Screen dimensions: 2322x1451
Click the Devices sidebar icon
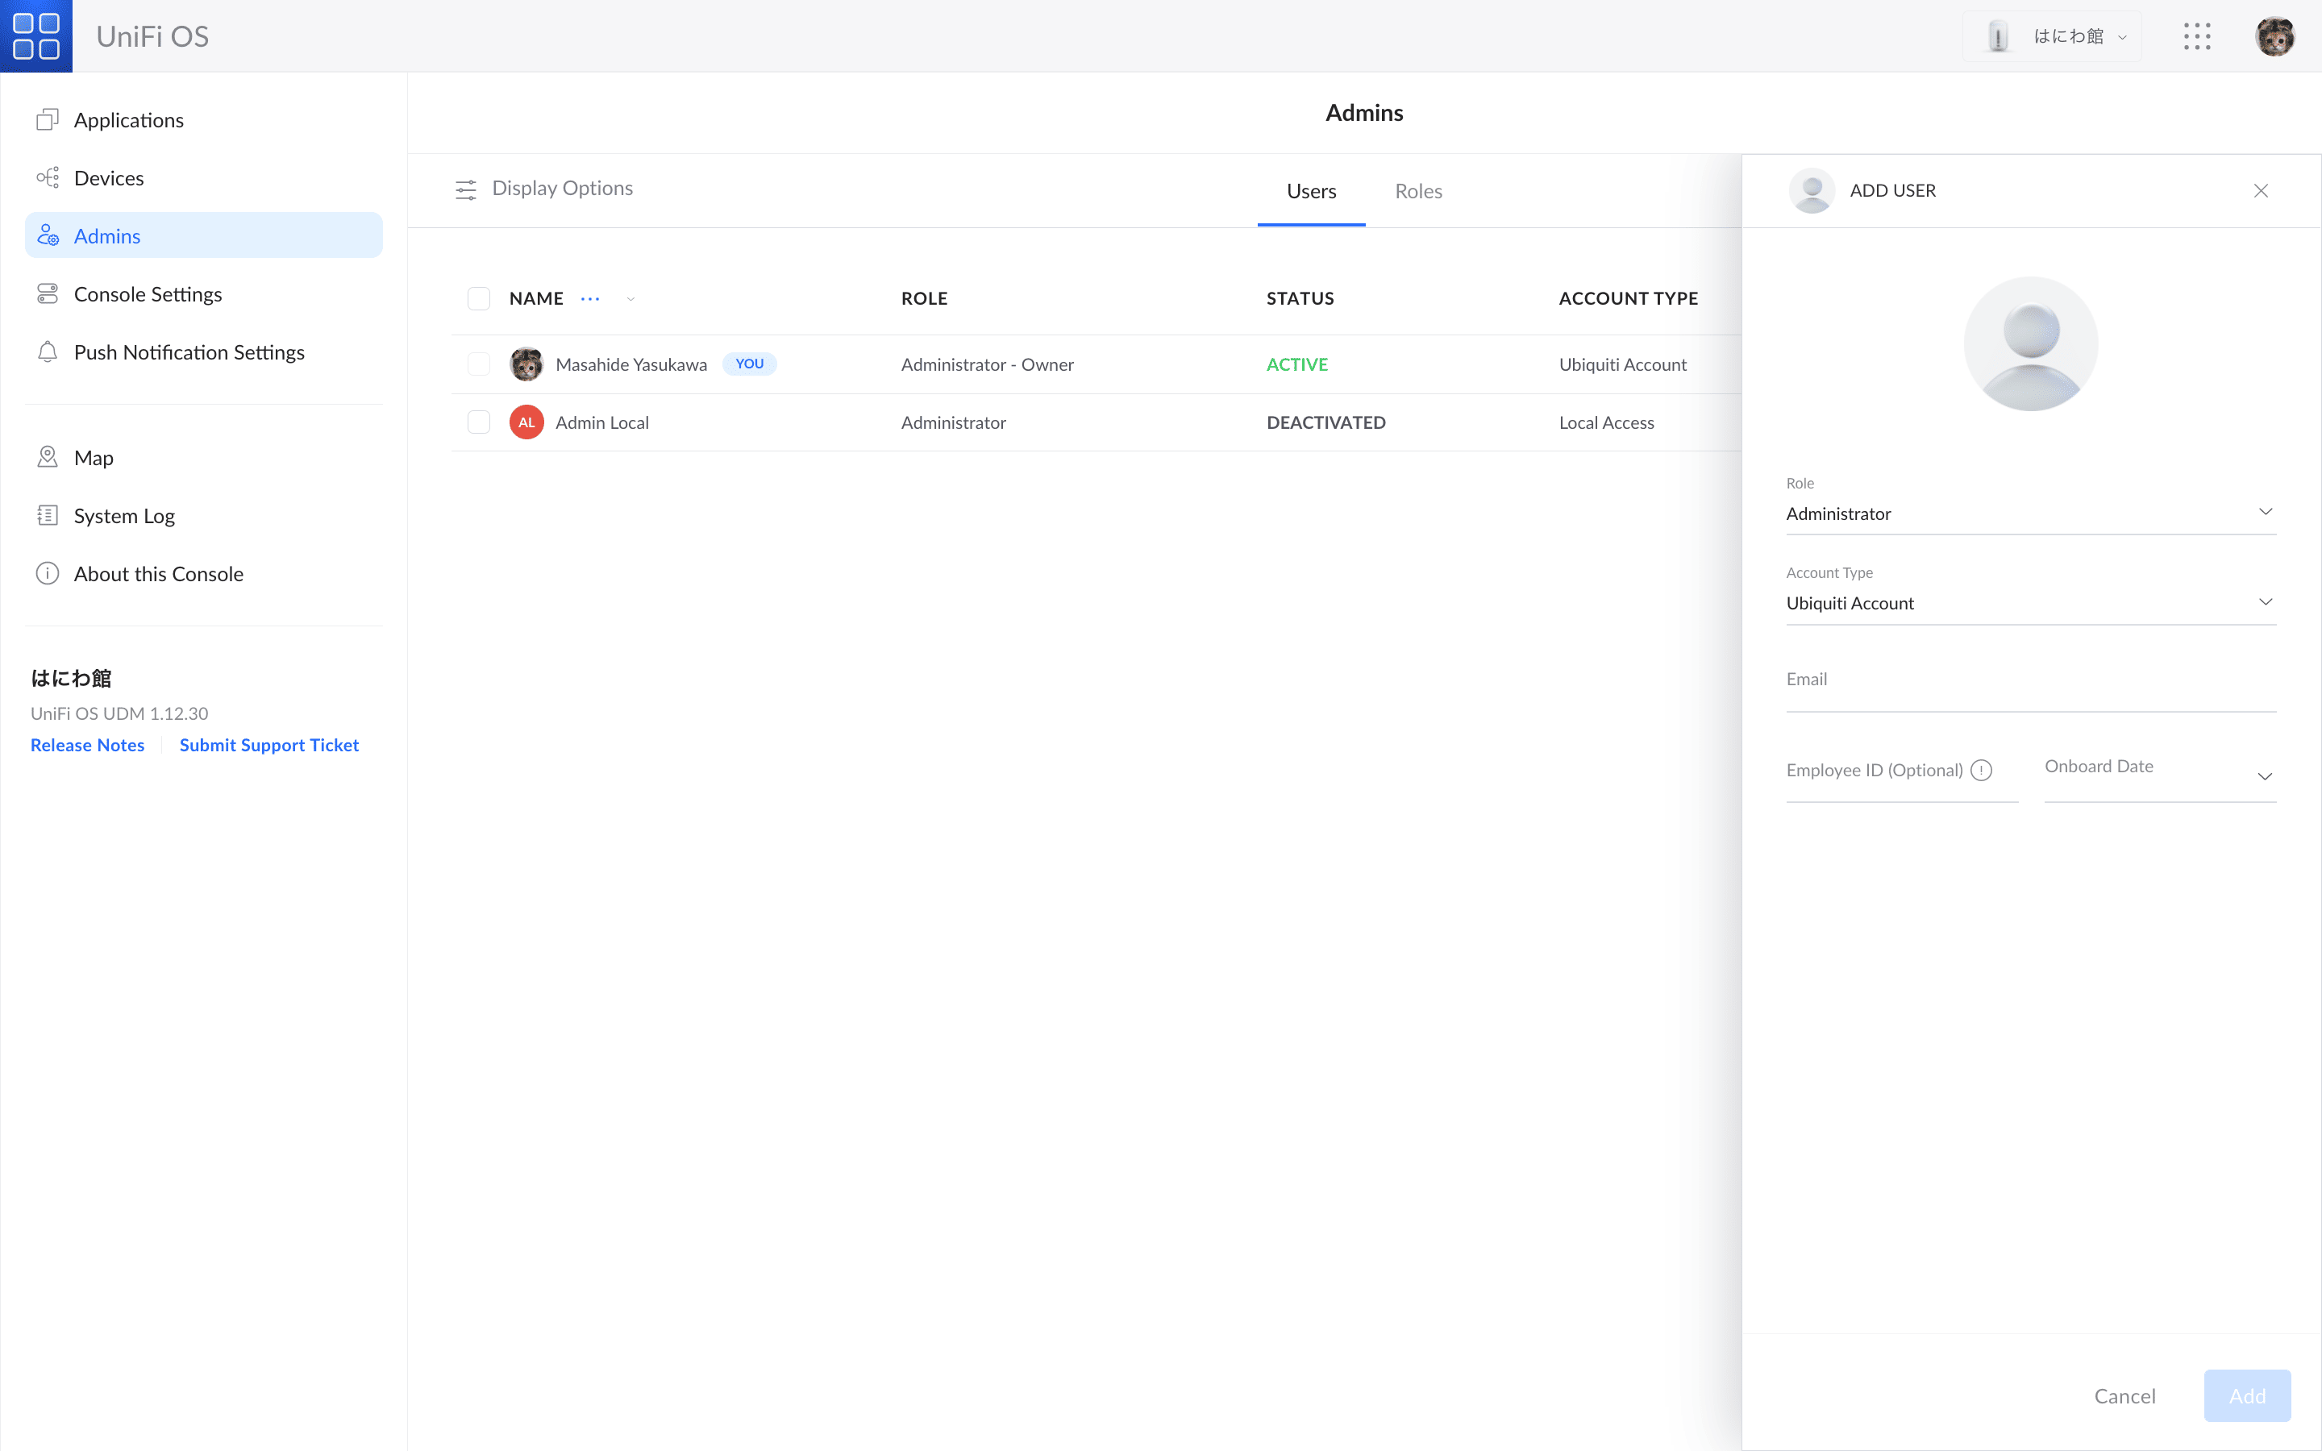point(47,177)
